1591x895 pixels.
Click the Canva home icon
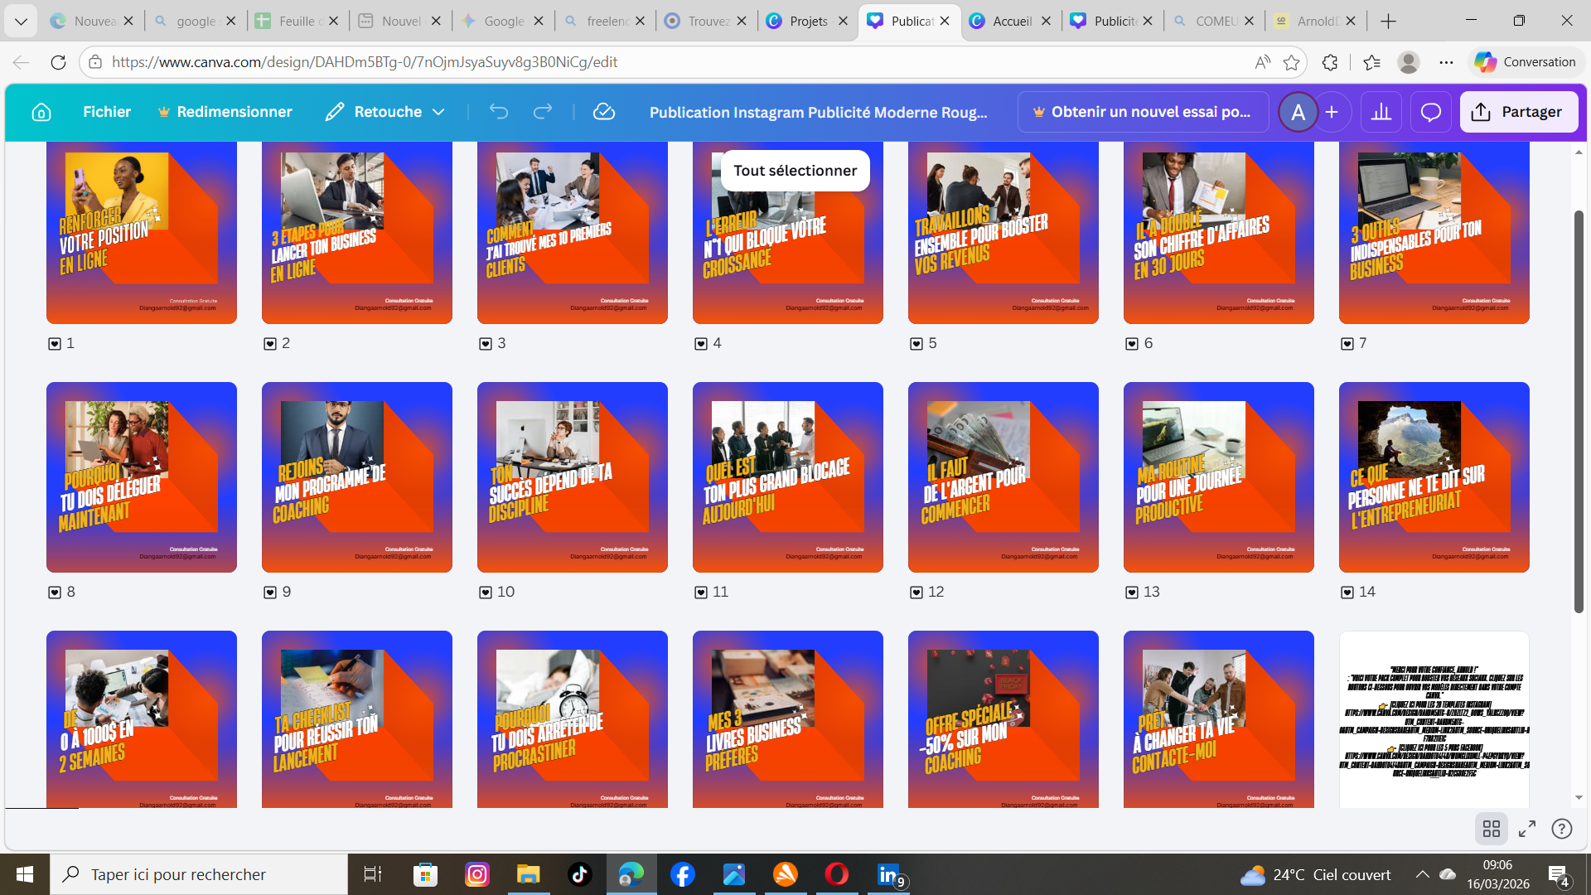[x=41, y=112]
